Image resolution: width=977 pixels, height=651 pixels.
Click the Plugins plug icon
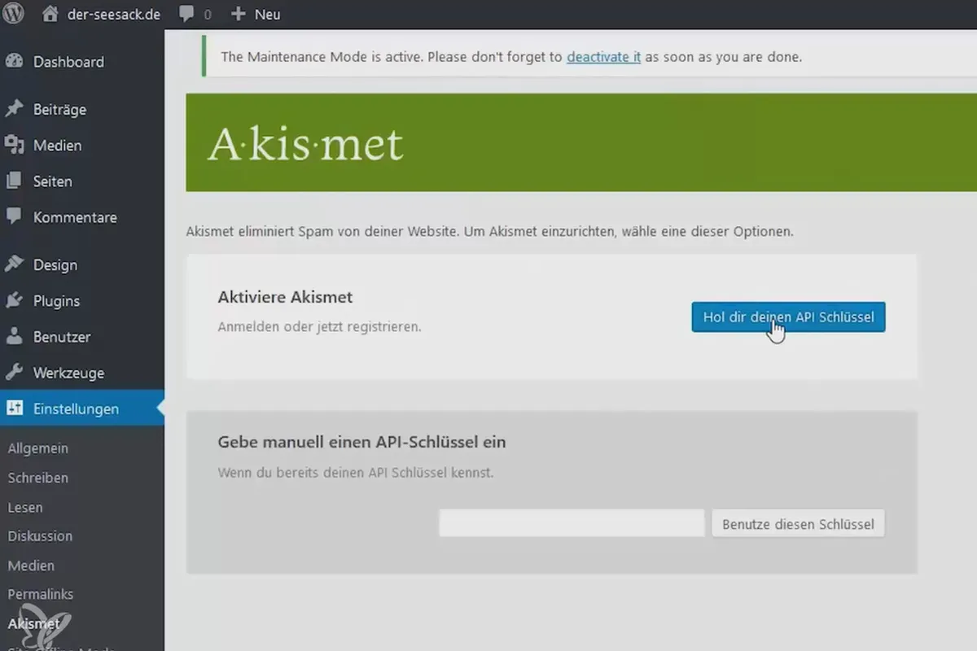[14, 300]
